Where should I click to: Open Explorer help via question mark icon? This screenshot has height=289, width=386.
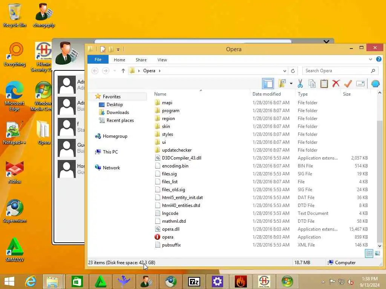378,59
